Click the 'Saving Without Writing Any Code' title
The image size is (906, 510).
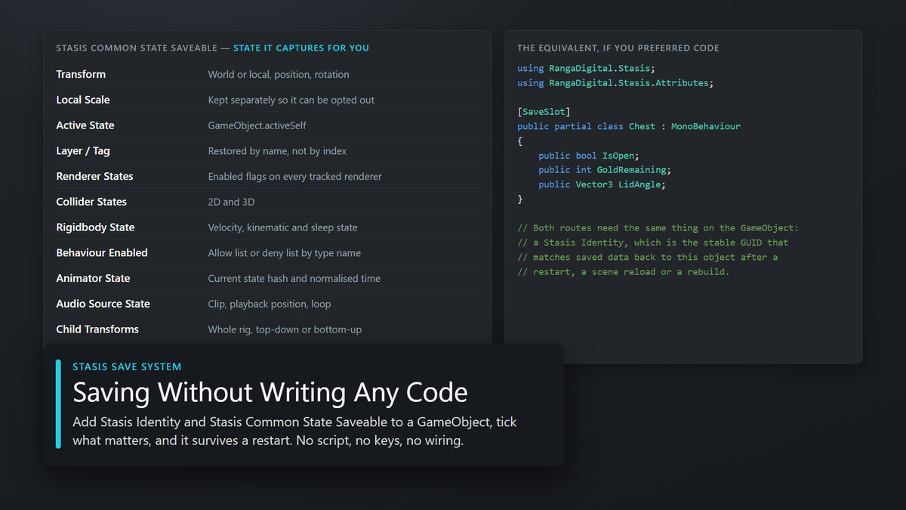point(270,393)
